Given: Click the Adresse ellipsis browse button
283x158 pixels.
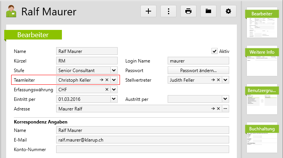Looking at the screenshot, I should [x=225, y=109].
